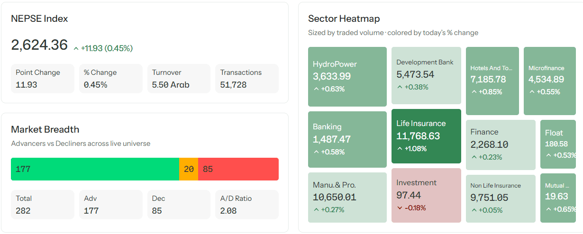Open the Development Bank heatmap tile
Screen dimensions: 583x234
426,76
